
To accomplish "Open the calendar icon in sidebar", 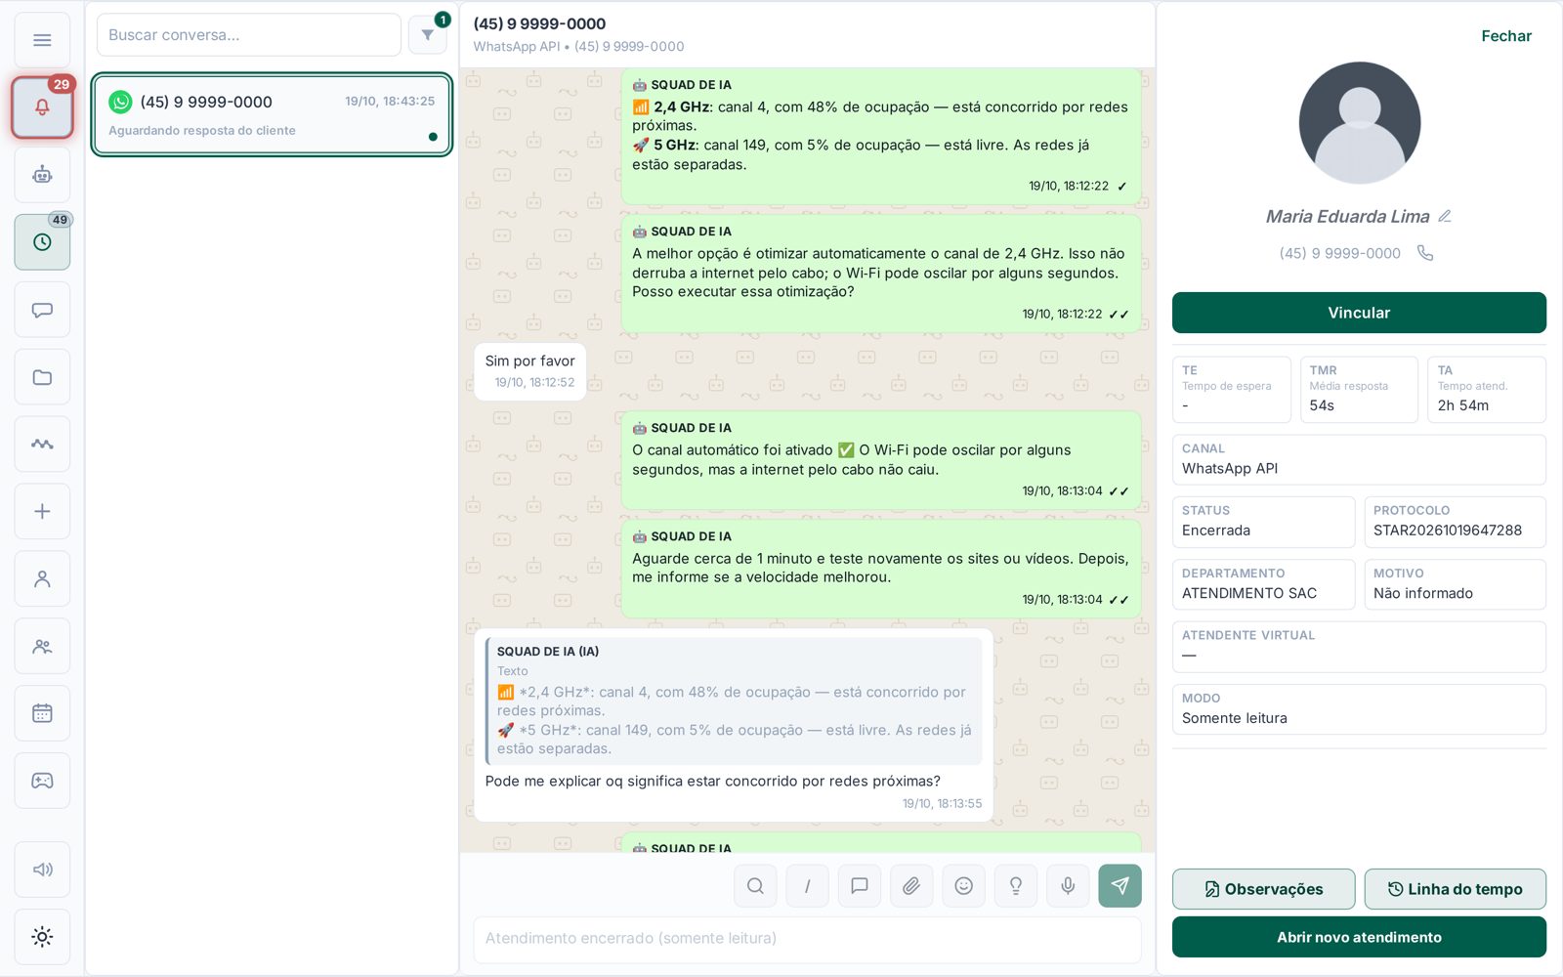I will click(42, 713).
